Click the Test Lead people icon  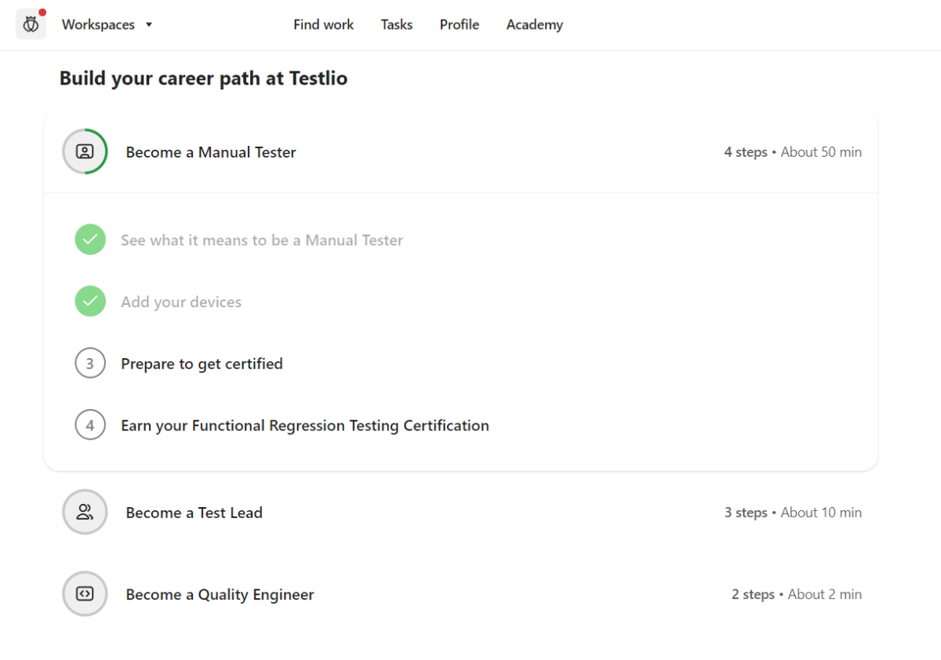tap(85, 513)
